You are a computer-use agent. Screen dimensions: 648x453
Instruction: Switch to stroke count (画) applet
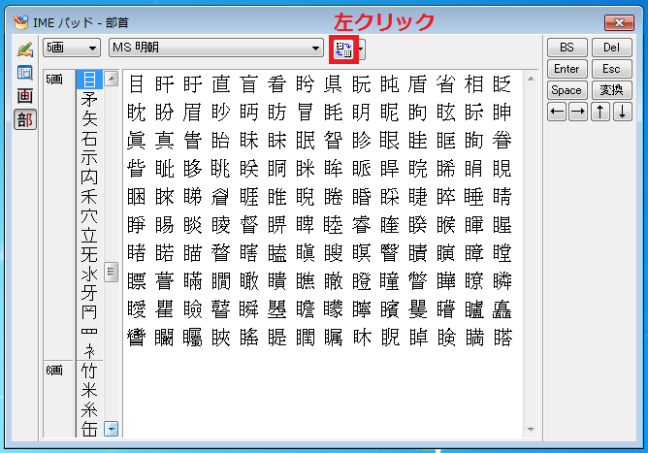25,96
